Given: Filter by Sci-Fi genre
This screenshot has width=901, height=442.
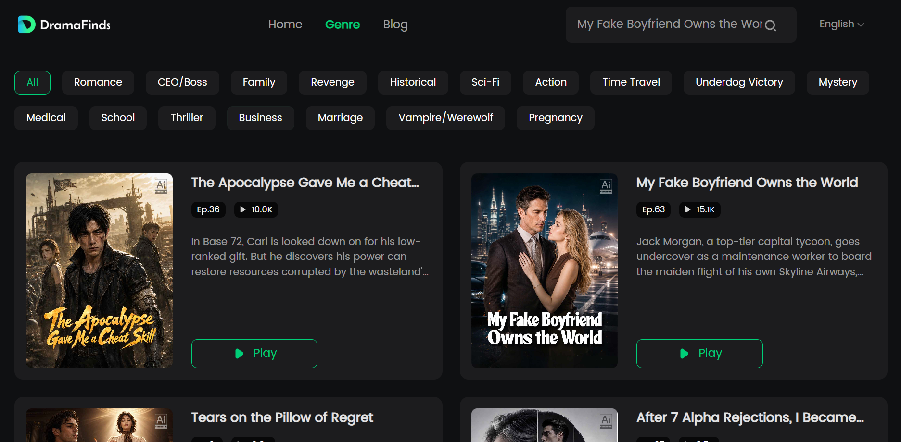Looking at the screenshot, I should click(485, 83).
